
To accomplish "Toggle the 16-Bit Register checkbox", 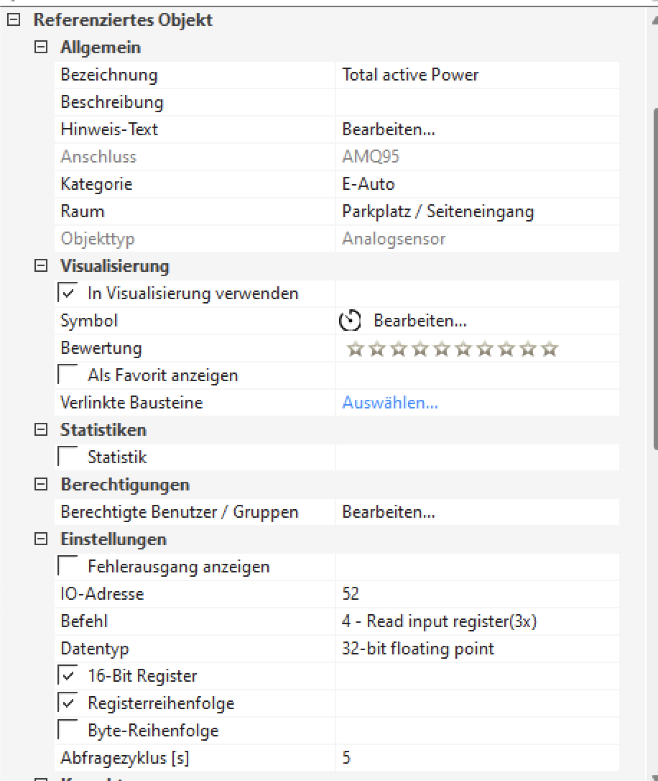I will 68,676.
